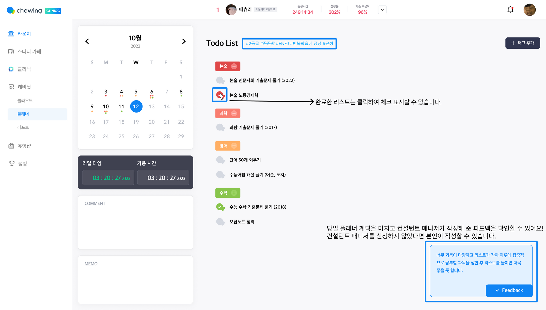Screen dimensions: 546x310
Task: Click the 라운지 building icon in sidebar
Action: 11,34
